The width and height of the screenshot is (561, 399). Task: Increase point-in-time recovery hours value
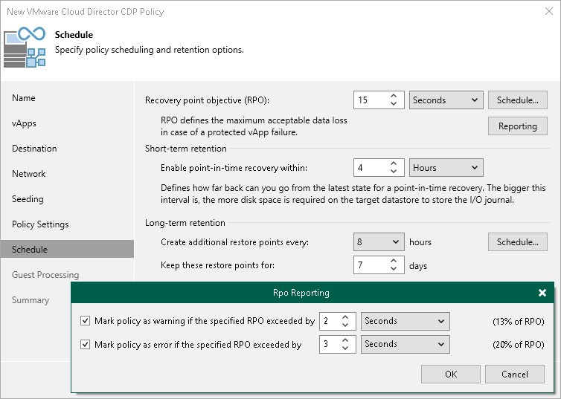point(393,163)
